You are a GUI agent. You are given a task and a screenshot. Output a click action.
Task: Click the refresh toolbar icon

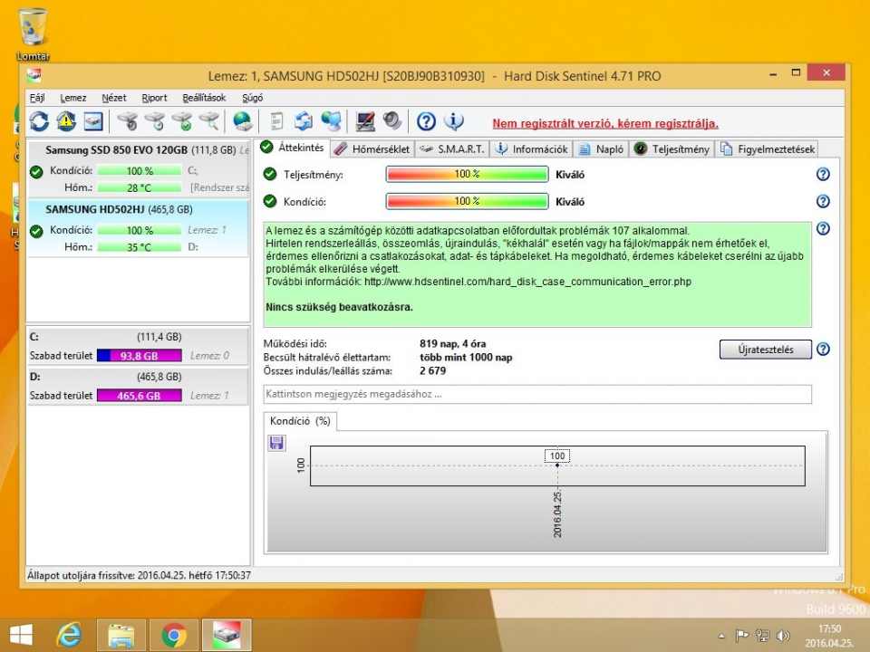39,120
